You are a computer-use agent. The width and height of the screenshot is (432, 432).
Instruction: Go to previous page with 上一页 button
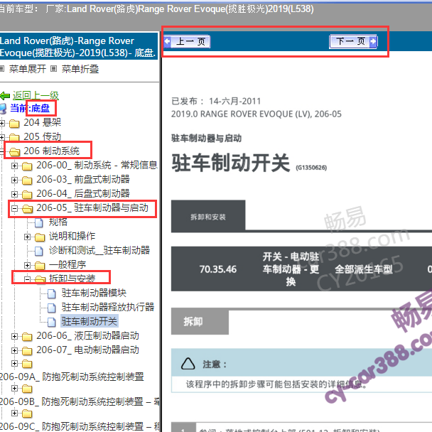187,42
